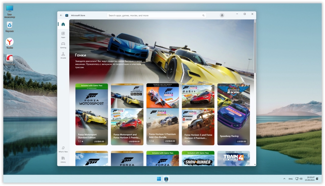This screenshot has height=186, width=325.
Task: Open Forza Motorsport Standard Edition card
Action: [92, 114]
